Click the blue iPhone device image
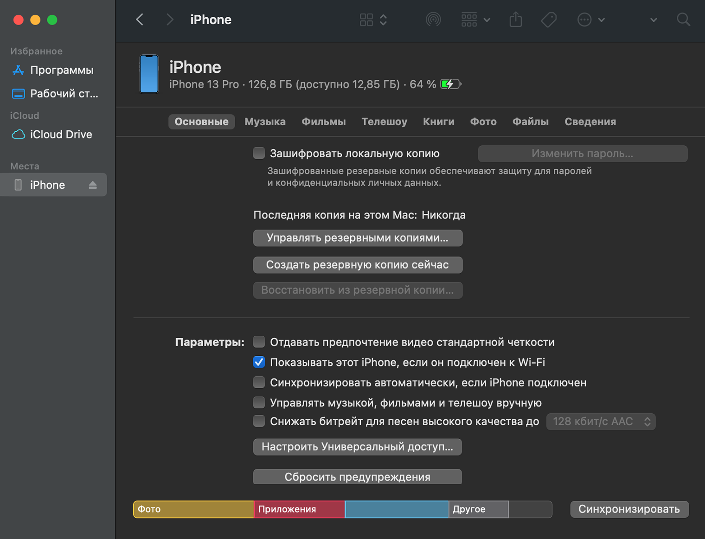Image resolution: width=705 pixels, height=539 pixels. click(x=149, y=74)
